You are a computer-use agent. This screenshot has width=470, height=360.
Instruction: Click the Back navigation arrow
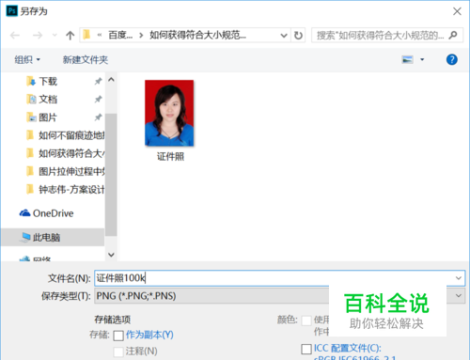coord(15,35)
